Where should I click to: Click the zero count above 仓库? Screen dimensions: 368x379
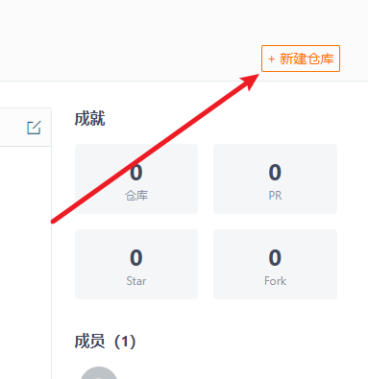coord(136,173)
